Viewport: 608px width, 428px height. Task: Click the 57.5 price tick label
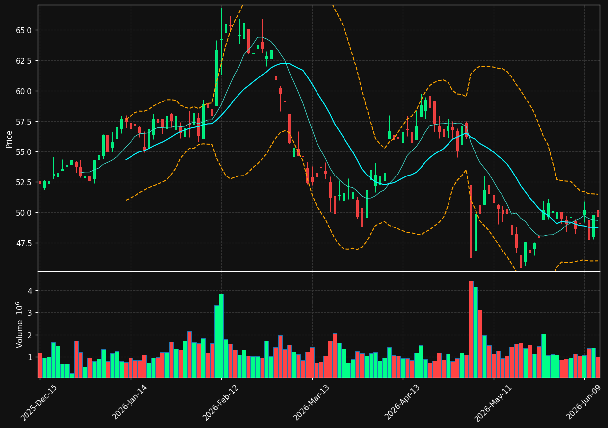click(24, 122)
